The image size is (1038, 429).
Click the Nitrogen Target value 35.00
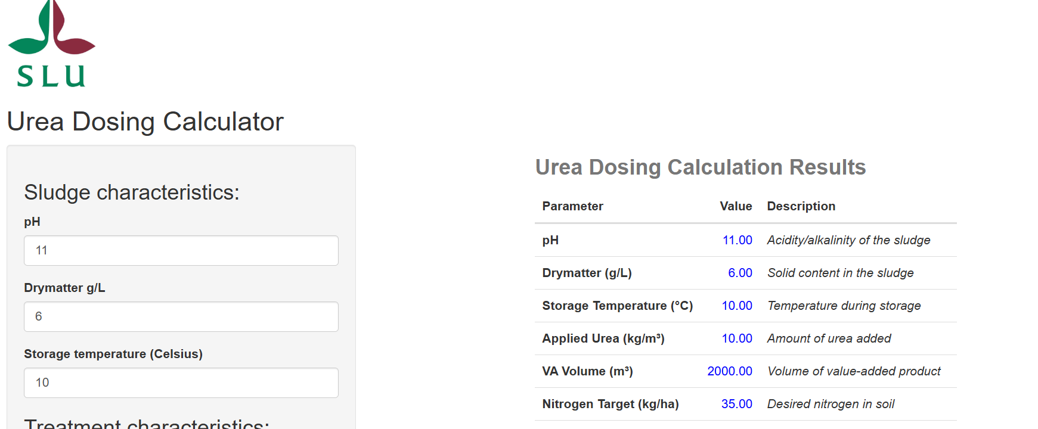click(736, 404)
